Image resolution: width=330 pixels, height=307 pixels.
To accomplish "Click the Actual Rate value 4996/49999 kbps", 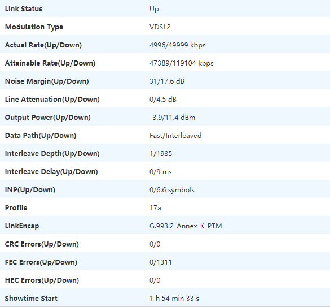I will coord(178,45).
